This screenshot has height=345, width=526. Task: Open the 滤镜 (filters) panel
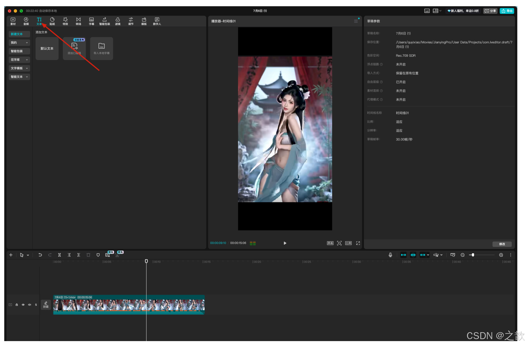(x=118, y=21)
